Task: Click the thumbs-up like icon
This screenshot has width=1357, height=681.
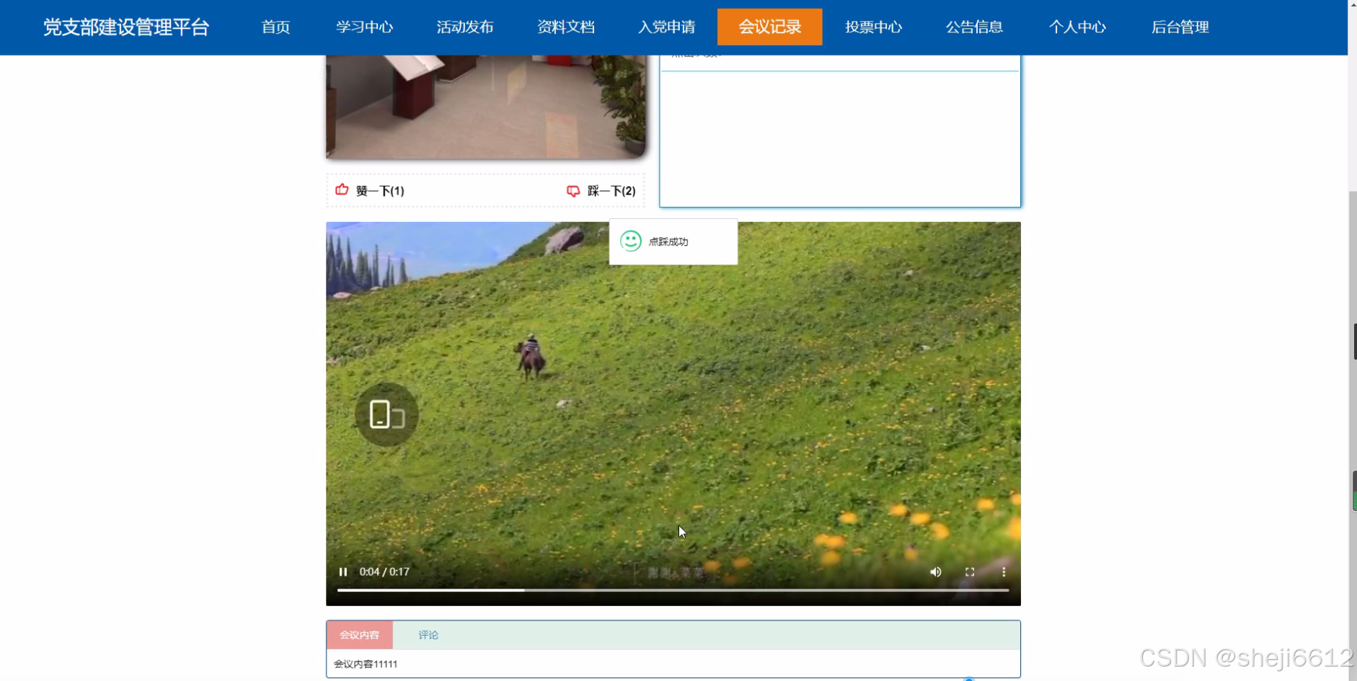Action: [x=342, y=190]
